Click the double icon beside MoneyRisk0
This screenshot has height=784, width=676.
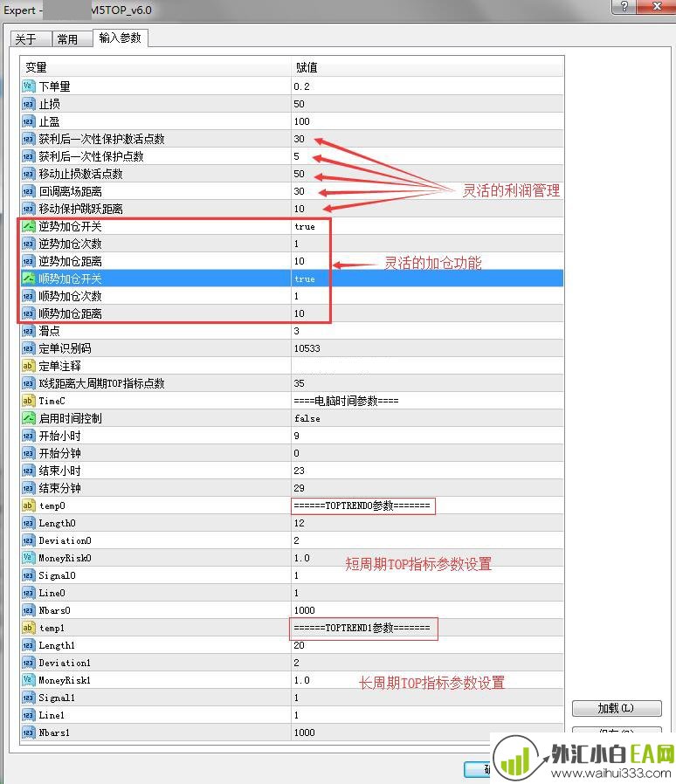coord(29,558)
